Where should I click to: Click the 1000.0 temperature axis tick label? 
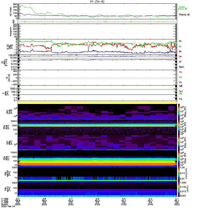point(14,89)
